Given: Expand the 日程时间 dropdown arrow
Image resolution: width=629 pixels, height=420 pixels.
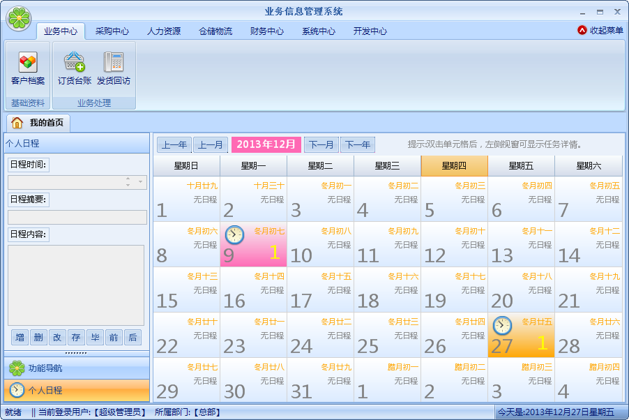Looking at the screenshot, I should [141, 182].
